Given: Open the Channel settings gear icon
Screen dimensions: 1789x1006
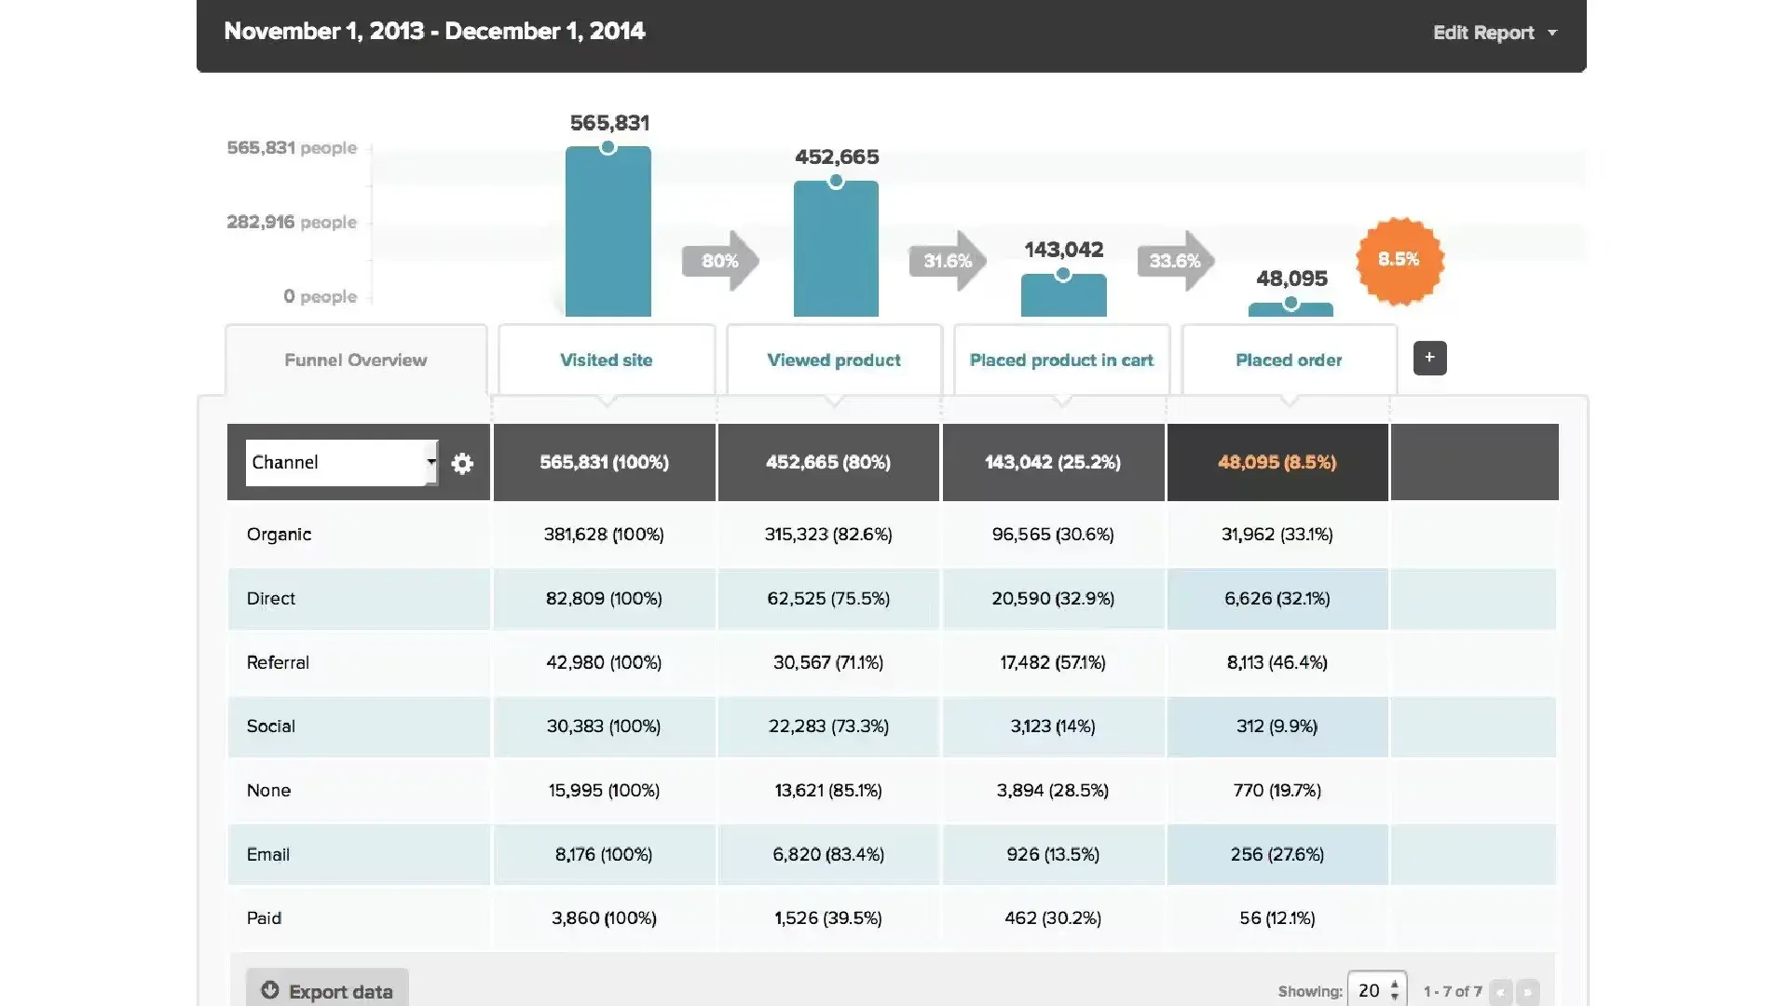Looking at the screenshot, I should tap(462, 463).
